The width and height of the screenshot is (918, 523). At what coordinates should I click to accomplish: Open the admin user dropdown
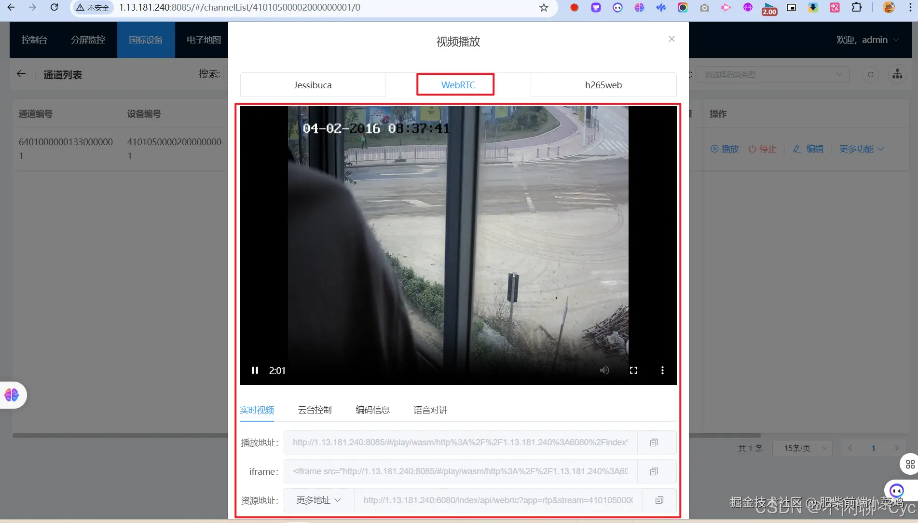867,40
